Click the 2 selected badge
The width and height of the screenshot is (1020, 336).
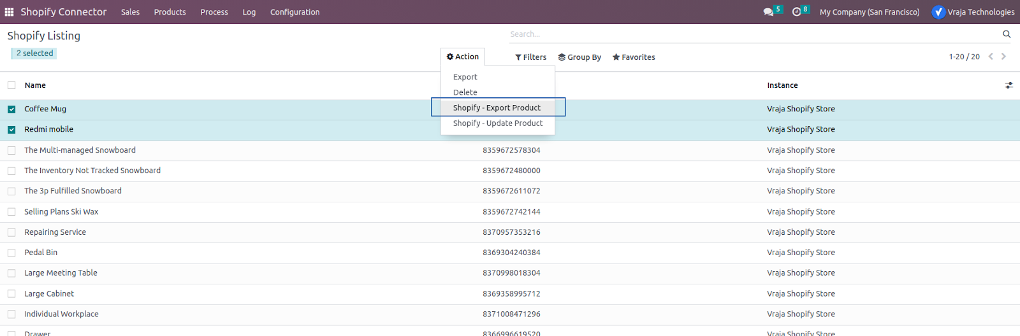34,53
